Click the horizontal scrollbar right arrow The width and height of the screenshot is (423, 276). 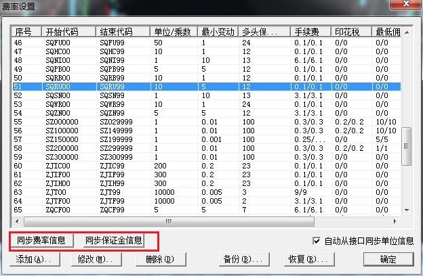click(395, 221)
